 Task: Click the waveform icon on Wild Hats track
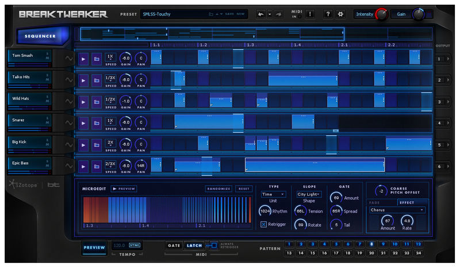coord(69,101)
